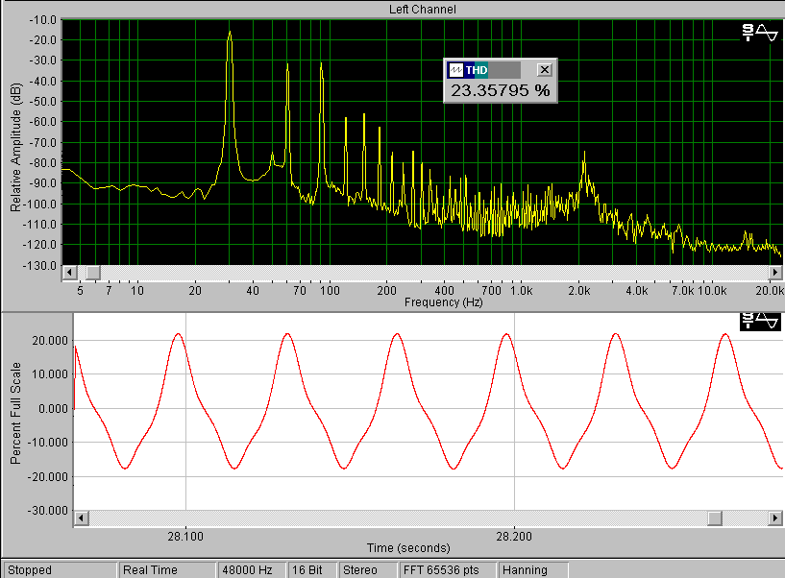The image size is (785, 578).
Task: Click the "48000 Hz" sampling rate field
Action: pos(252,570)
